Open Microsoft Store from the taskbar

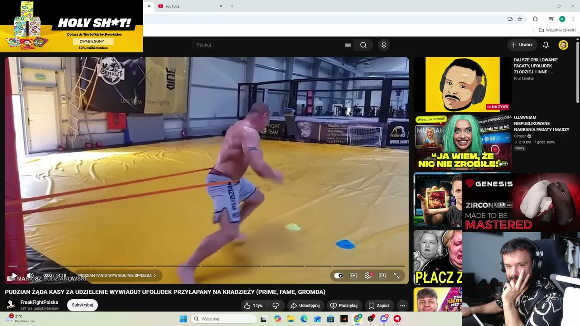[x=331, y=319]
